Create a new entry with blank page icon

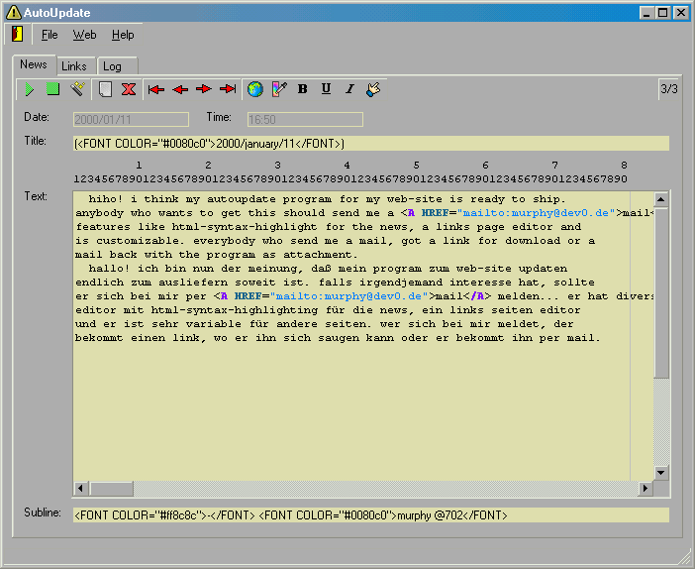(105, 89)
